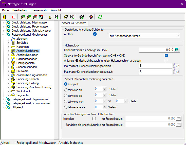
Task: Open calculator for Höhendifferenz field
Action: point(177,50)
